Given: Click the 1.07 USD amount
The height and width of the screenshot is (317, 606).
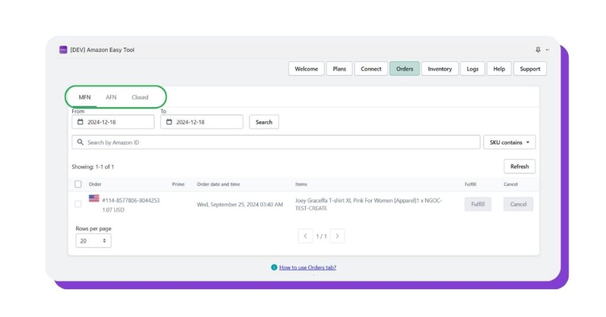Looking at the screenshot, I should [x=113, y=209].
